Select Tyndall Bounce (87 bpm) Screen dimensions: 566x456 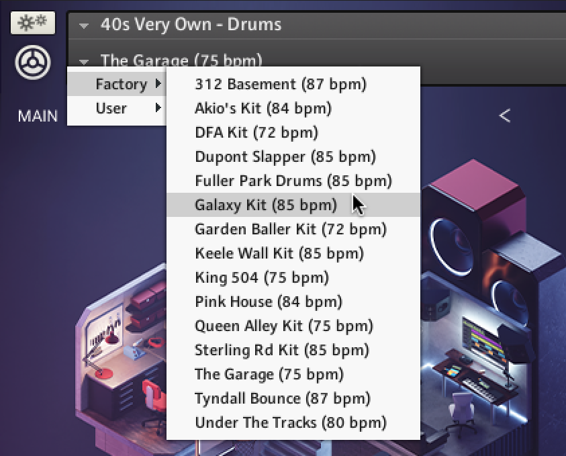coord(282,398)
